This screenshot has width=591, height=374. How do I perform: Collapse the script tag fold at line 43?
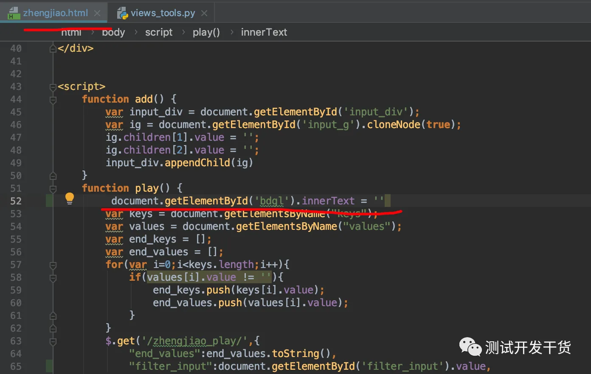[53, 87]
